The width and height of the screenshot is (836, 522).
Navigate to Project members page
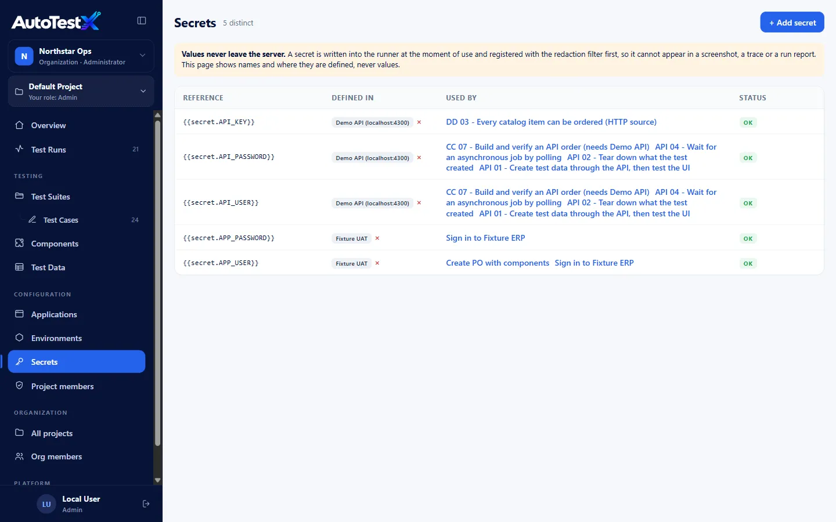(77, 386)
